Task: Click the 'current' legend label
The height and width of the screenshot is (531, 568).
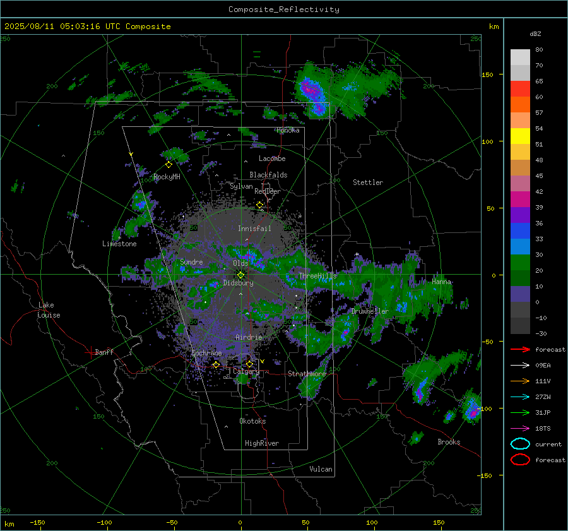Action: [x=548, y=444]
